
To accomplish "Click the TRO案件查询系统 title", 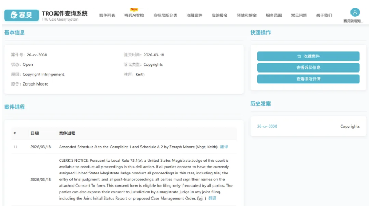I will 65,14.
